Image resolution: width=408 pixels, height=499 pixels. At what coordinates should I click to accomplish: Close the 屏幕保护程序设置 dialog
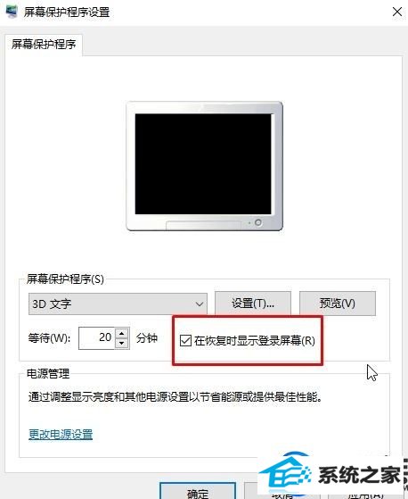click(x=397, y=12)
